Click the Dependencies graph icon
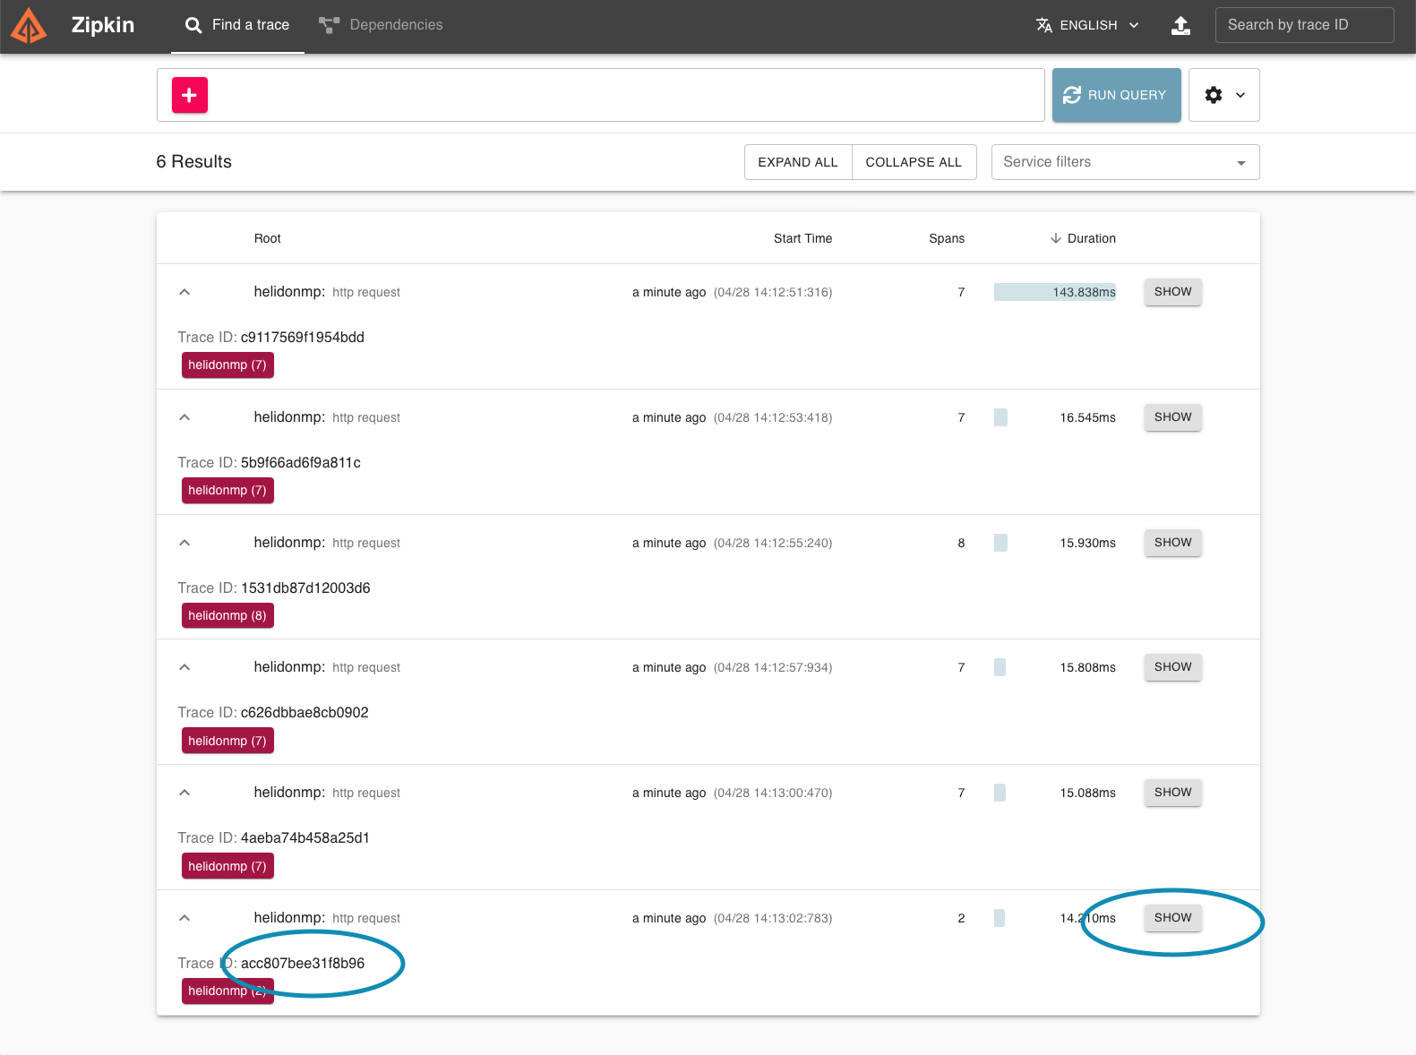Screen dimensions: 1416x1055 click(329, 25)
